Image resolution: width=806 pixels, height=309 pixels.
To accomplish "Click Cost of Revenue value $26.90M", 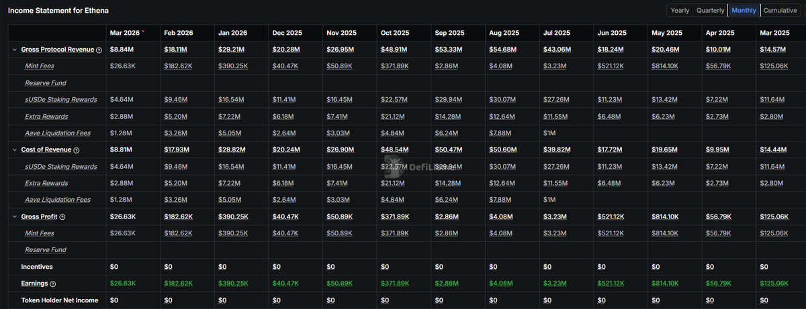I will pos(339,150).
